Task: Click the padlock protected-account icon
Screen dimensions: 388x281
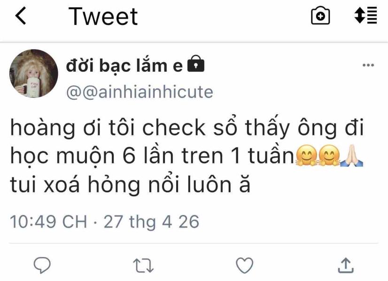Action: point(196,64)
